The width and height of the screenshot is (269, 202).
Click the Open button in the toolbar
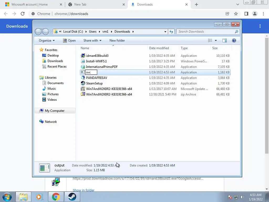(69, 41)
